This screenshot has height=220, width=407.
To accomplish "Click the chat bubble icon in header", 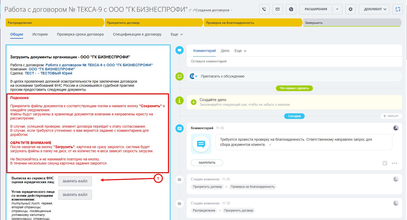I will pos(291,9).
